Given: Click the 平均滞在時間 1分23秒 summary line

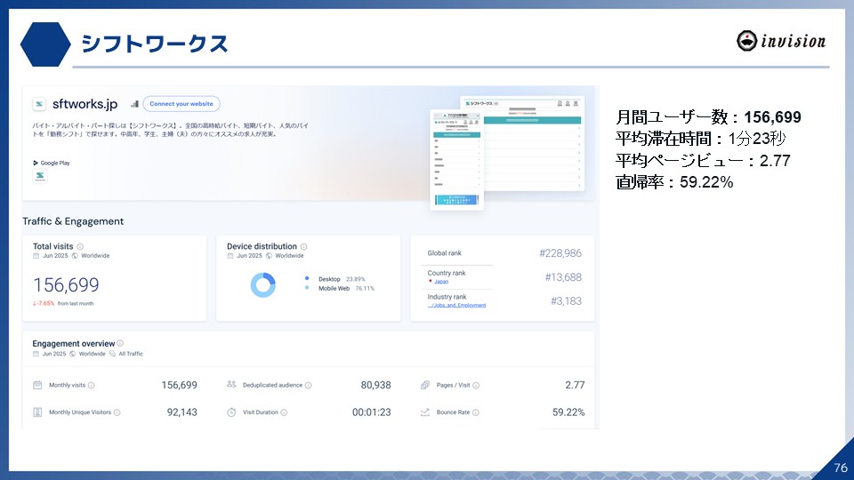Looking at the screenshot, I should tap(700, 139).
